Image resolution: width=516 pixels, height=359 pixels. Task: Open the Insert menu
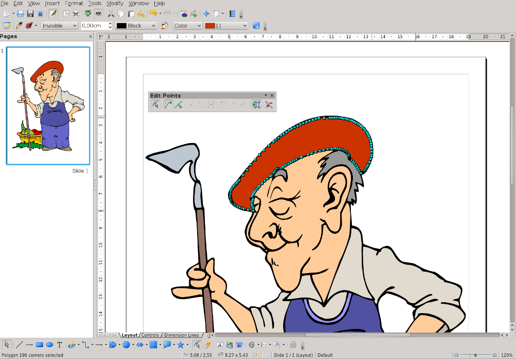pos(52,3)
